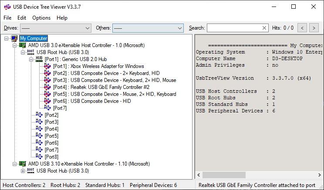The height and width of the screenshot is (190, 324).
Task: Open the Drives dropdown
Action: (56, 28)
